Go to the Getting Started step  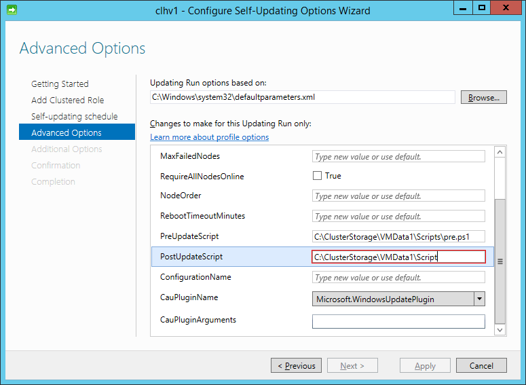(x=60, y=84)
